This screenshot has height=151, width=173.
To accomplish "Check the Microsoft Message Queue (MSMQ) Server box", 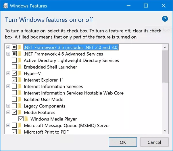I will point(14,125).
